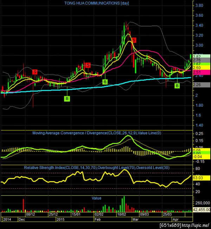The image size is (211, 229).
Task: Click the 0.15 MACD axis label
Action: [199, 140]
